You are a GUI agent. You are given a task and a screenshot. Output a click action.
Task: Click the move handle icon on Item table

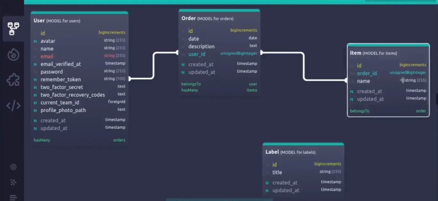tap(403, 80)
